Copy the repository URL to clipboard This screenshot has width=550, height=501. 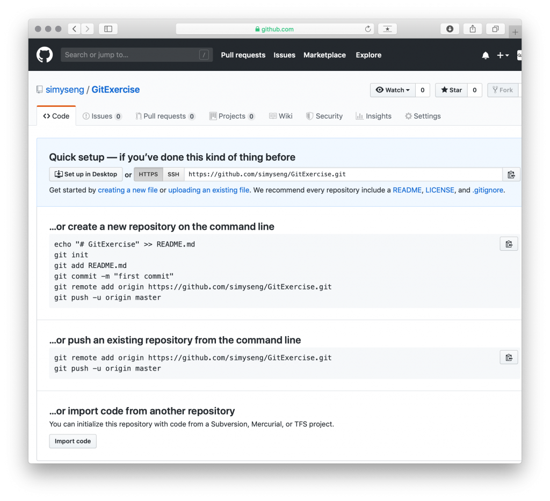pos(510,174)
